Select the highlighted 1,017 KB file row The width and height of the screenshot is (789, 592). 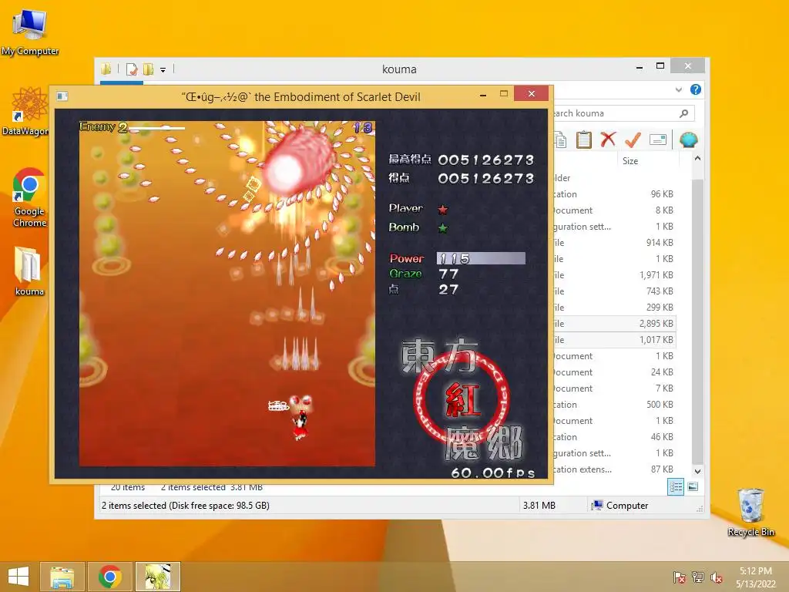(x=614, y=340)
